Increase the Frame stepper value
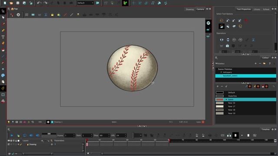 pyautogui.click(x=74, y=135)
